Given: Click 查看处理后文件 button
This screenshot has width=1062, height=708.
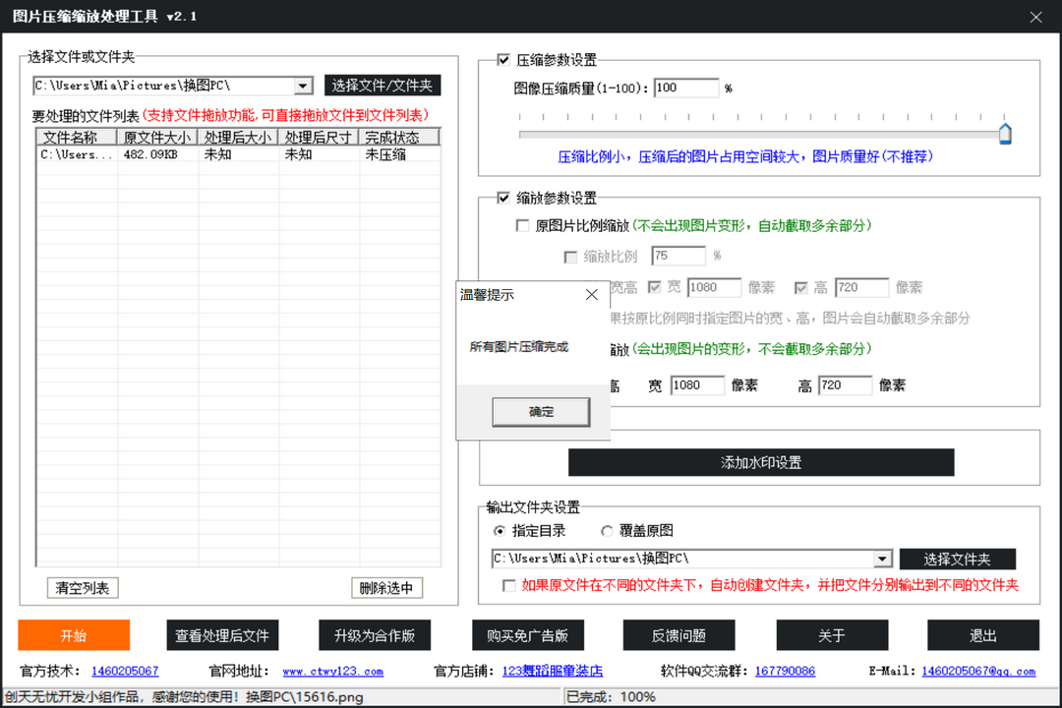Looking at the screenshot, I should (222, 635).
